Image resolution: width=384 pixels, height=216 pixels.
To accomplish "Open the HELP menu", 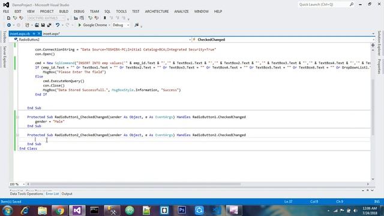I will (218, 11).
